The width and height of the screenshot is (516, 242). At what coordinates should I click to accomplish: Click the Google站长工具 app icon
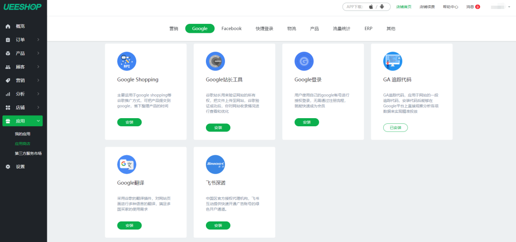[215, 61]
